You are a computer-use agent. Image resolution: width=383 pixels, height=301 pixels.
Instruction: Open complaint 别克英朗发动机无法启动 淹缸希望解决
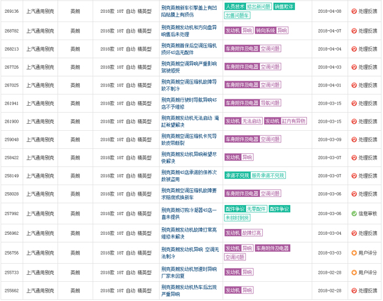[190, 121]
